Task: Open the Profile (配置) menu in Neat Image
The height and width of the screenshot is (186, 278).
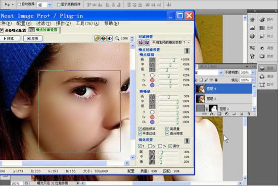Action: coord(24,24)
